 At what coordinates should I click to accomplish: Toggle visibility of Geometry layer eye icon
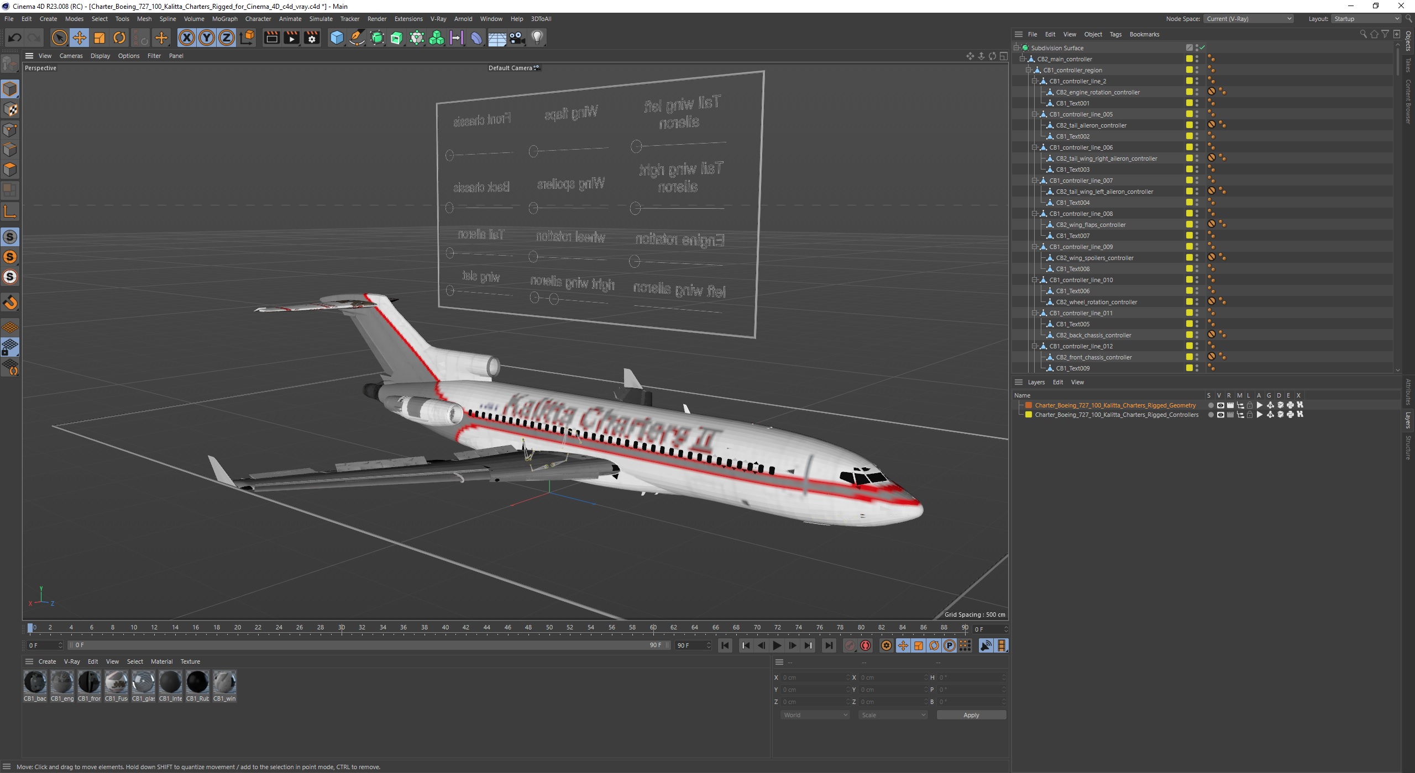[1220, 405]
